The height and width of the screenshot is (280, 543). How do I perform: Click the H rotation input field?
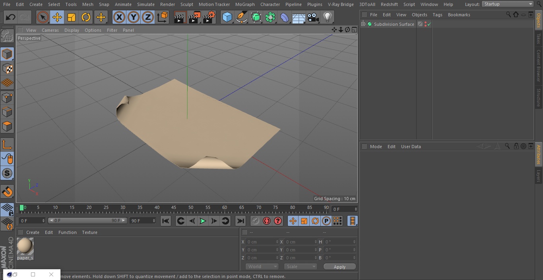[340, 242]
